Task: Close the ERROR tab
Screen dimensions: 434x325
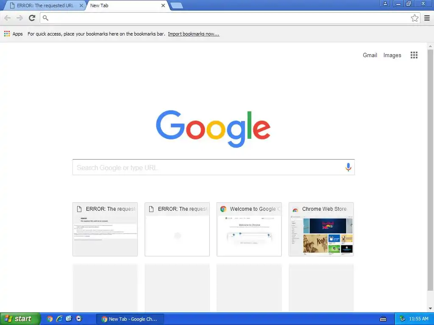Action: point(81,6)
